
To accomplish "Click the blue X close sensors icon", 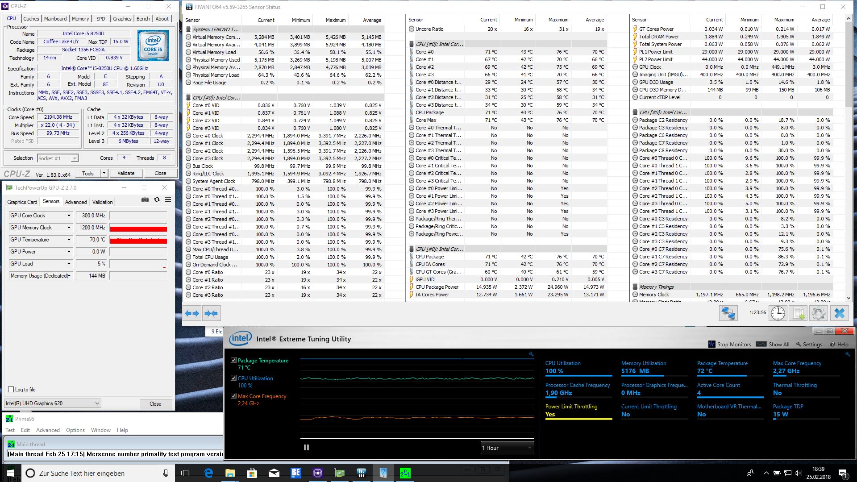I will (839, 313).
